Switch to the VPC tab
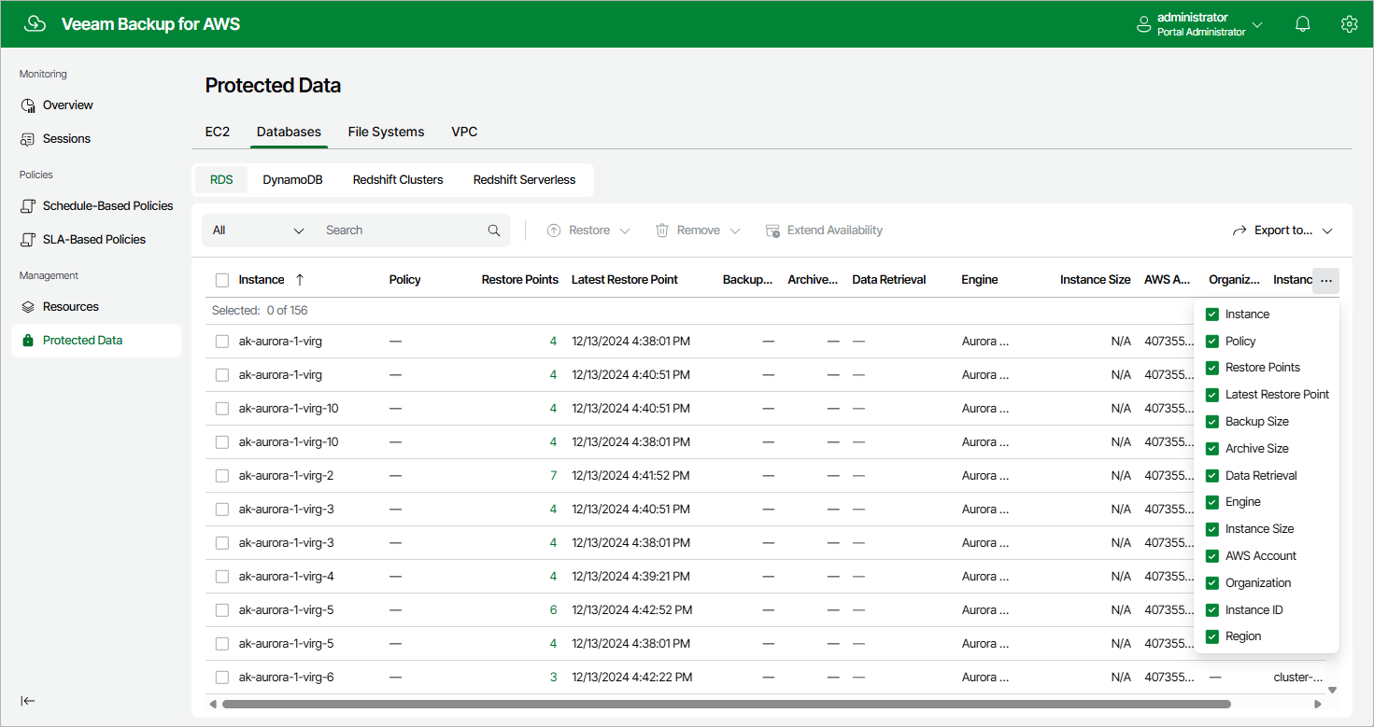This screenshot has width=1374, height=727. [464, 132]
